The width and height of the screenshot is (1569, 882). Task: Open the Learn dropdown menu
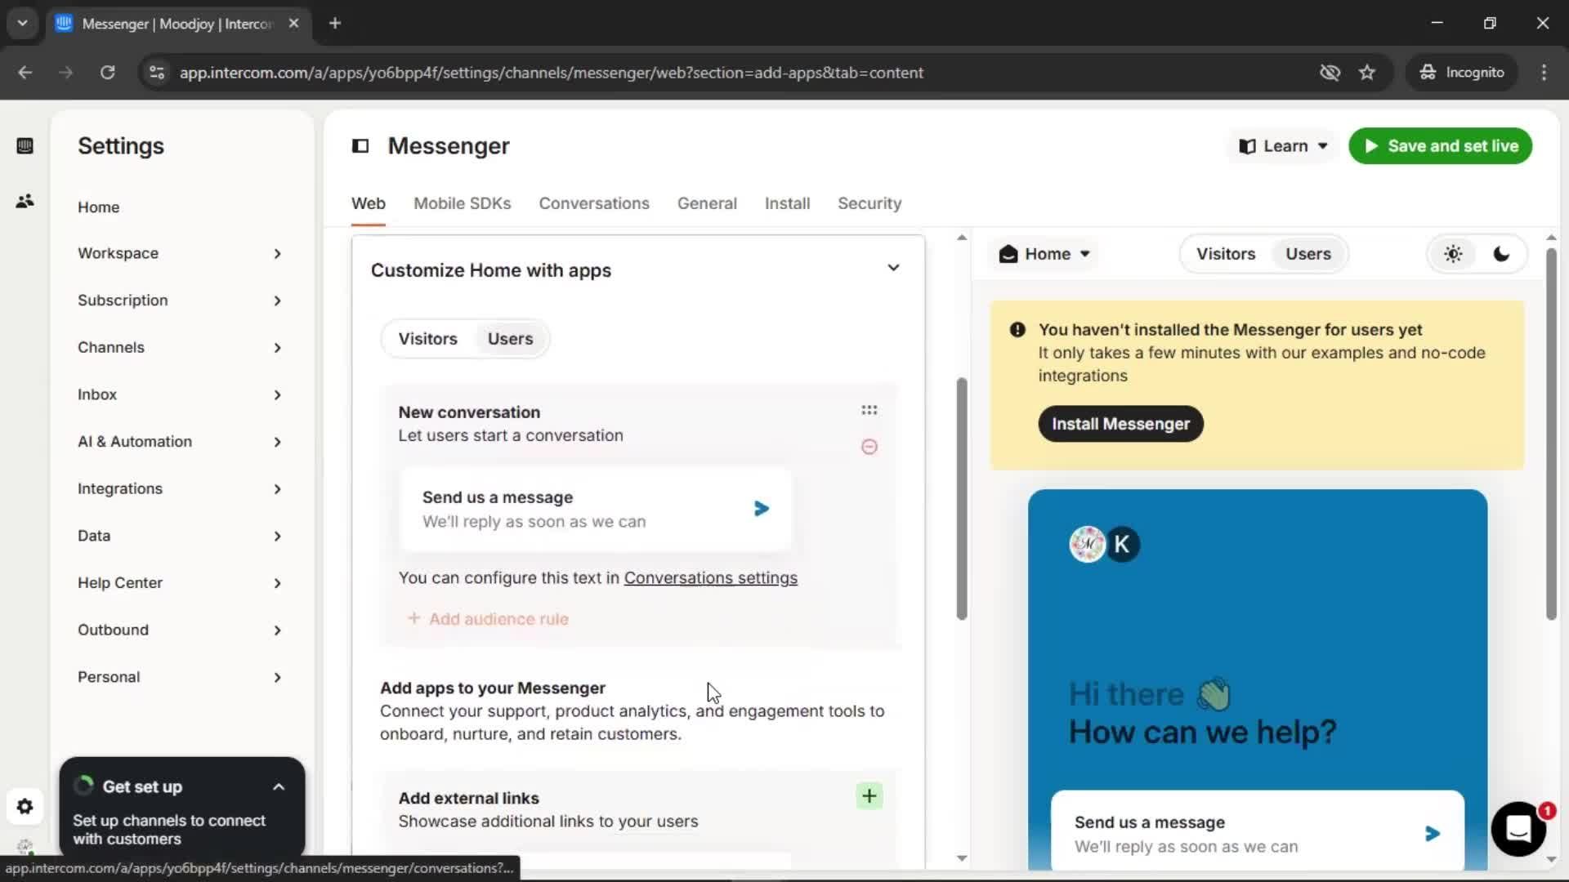pos(1283,146)
